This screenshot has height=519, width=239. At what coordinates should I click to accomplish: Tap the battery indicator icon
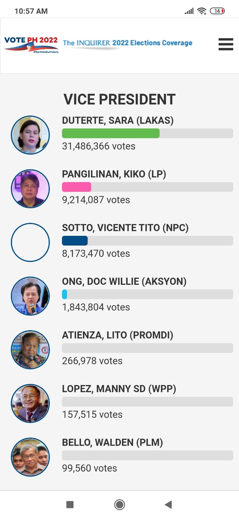click(x=217, y=11)
